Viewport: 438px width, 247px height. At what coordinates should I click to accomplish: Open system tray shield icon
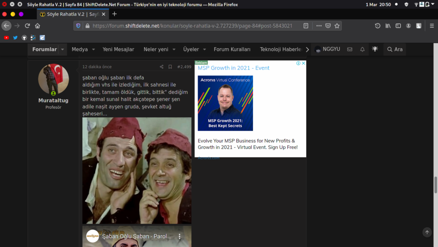[x=406, y=4]
